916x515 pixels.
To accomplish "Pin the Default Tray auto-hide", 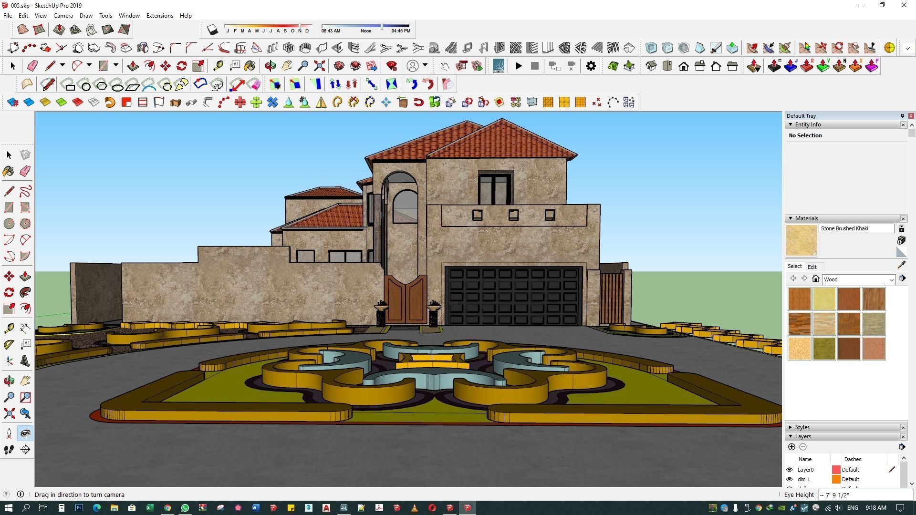I will coord(902,116).
